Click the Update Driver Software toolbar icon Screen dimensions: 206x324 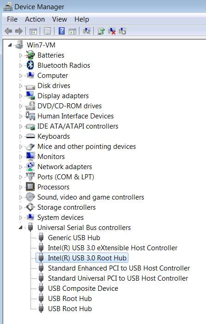pos(101,31)
